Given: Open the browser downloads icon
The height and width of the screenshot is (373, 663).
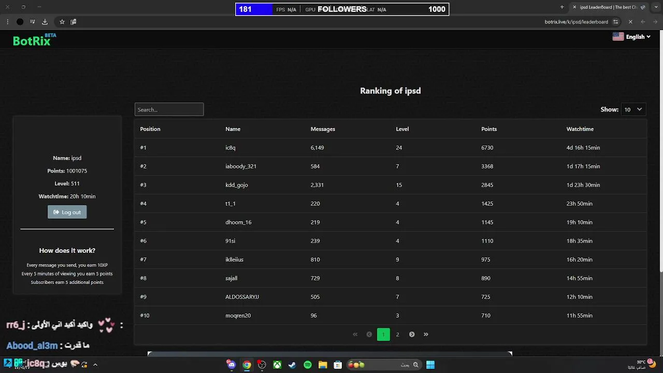Looking at the screenshot, I should 45,22.
